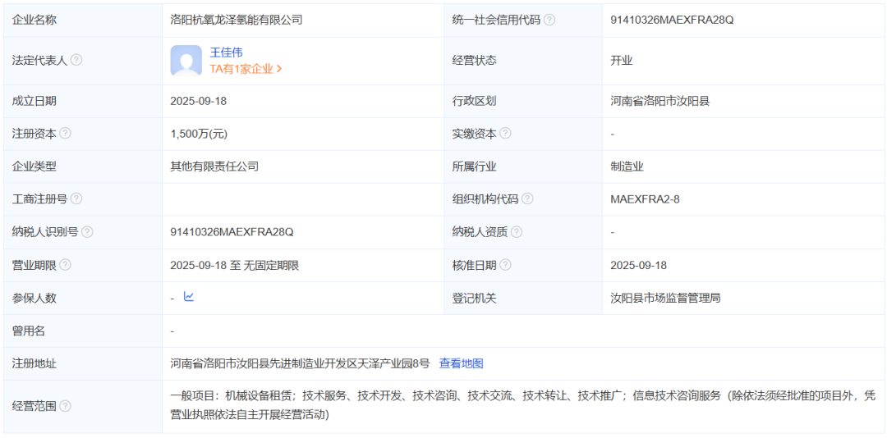Click help icon beside 组织机构代码
The width and height of the screenshot is (887, 438).
527,198
